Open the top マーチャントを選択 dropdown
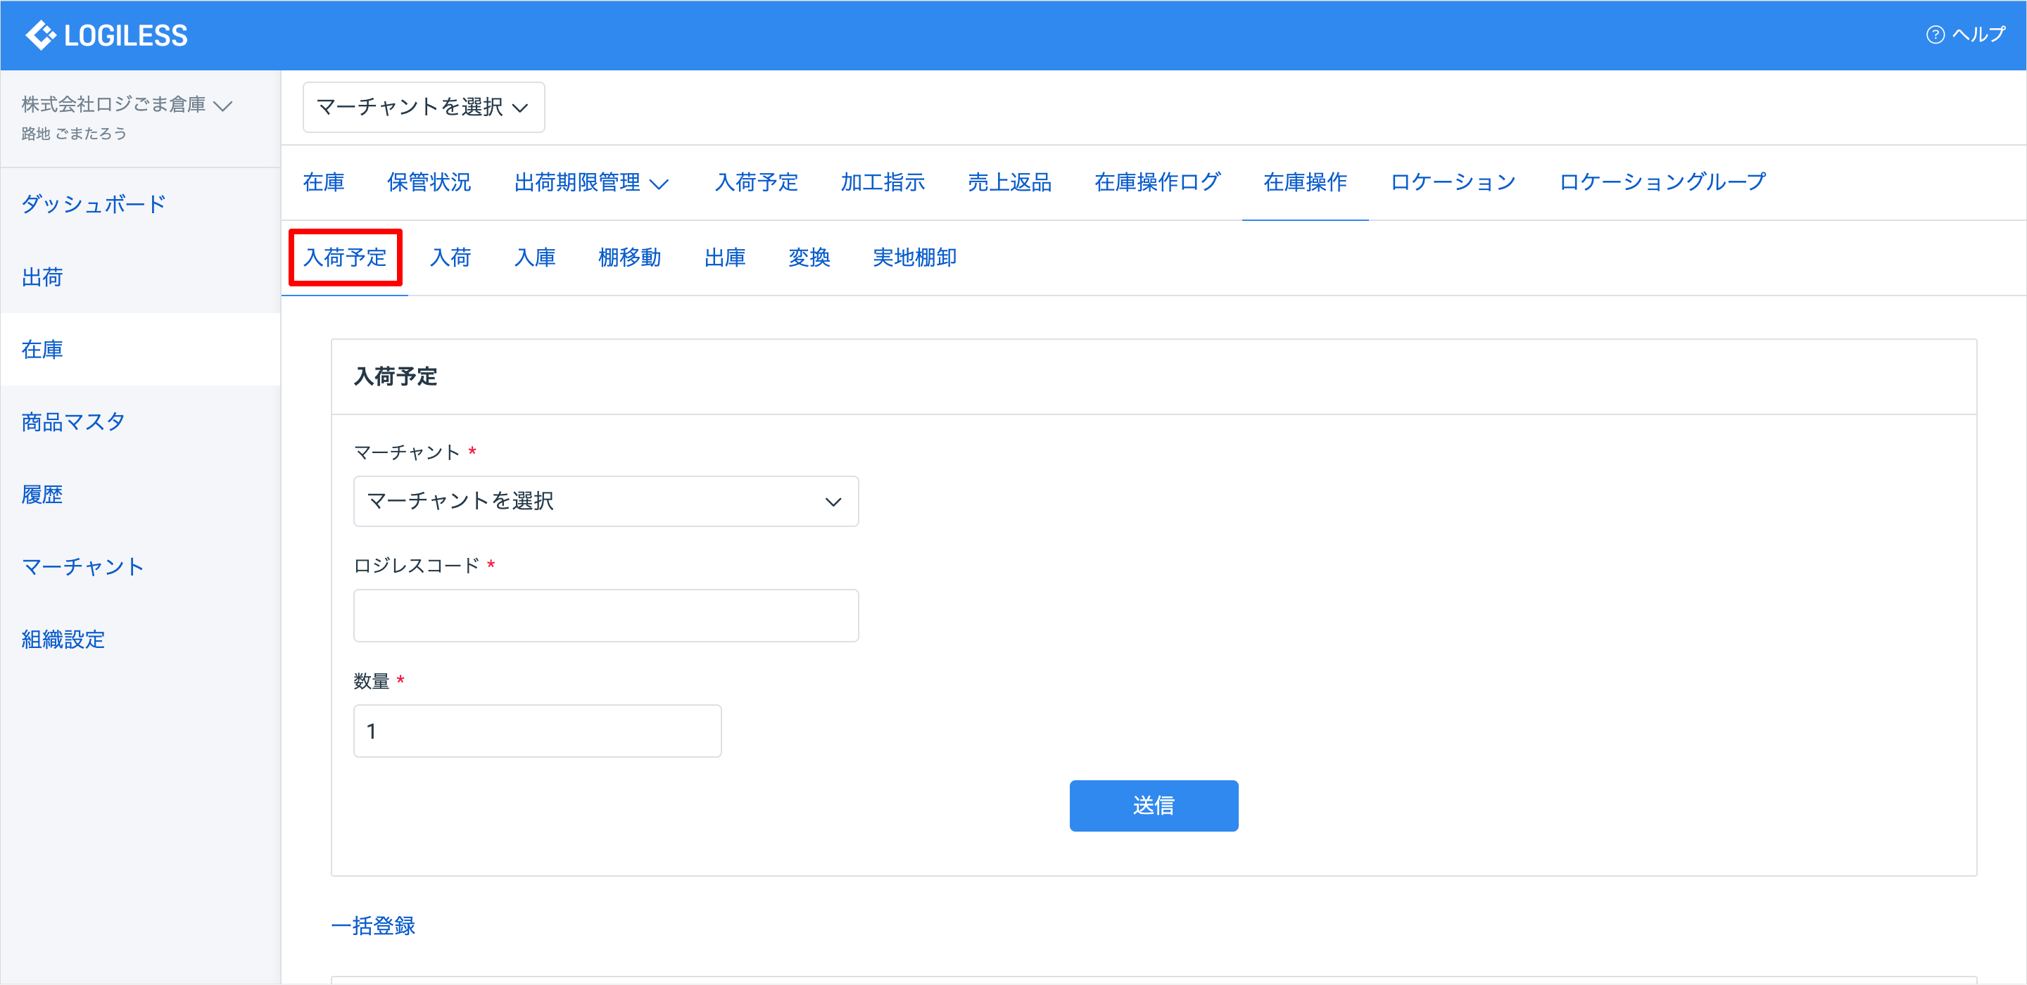 click(x=423, y=107)
